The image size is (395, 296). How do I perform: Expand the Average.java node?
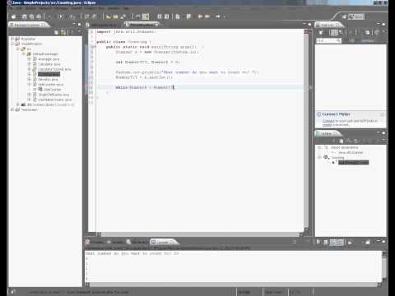[x=29, y=59]
